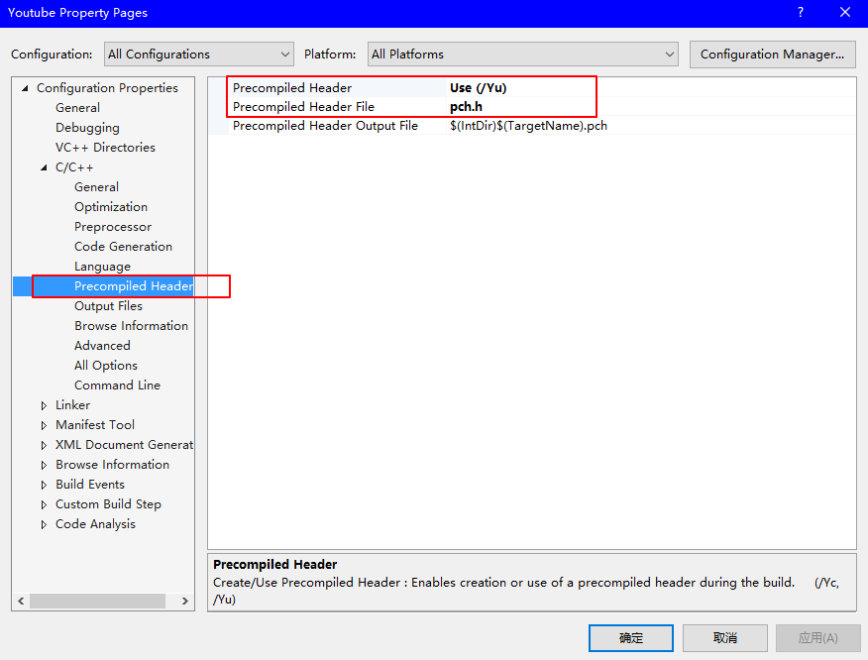Select the Preprocessor page
This screenshot has width=868, height=660.
coord(113,227)
